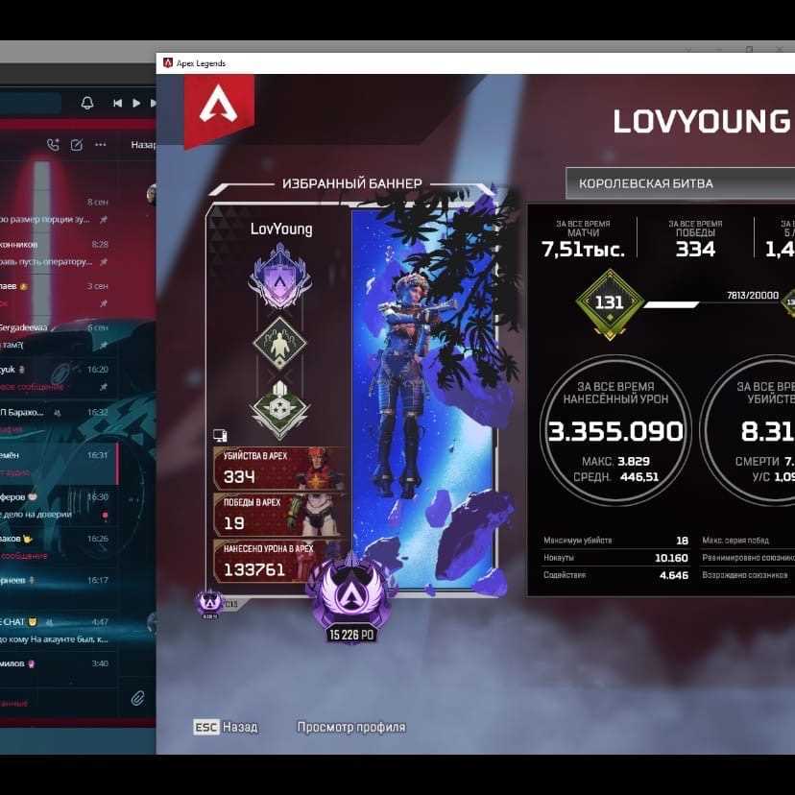Skip to previous track in messenger player

118,103
